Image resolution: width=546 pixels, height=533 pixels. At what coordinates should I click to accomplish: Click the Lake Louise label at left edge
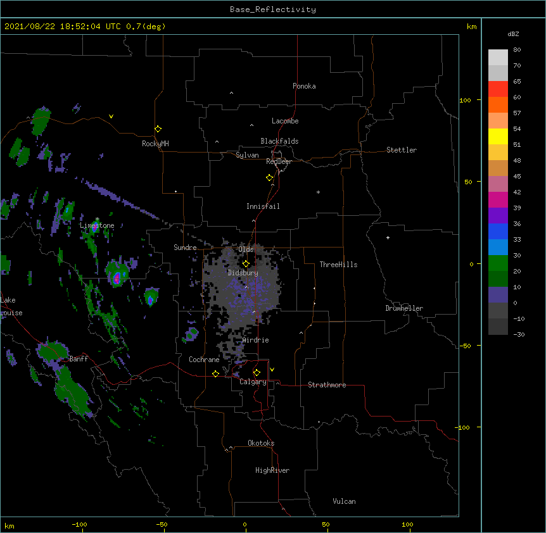point(11,306)
